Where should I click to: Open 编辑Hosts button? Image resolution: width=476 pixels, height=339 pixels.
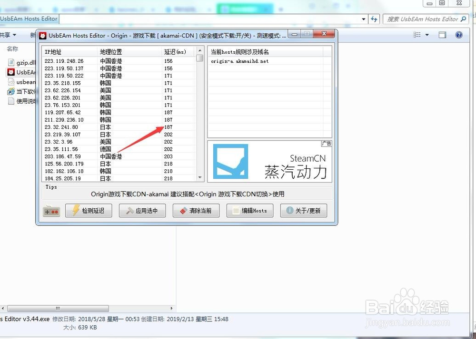pyautogui.click(x=250, y=211)
